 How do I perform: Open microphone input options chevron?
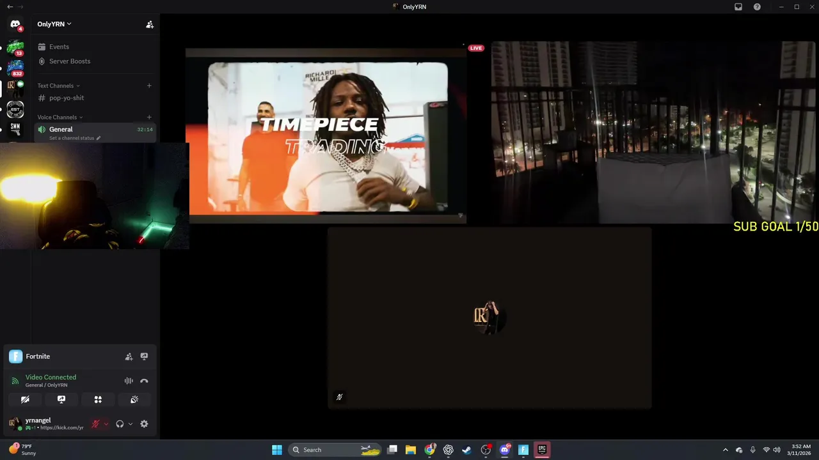106,424
